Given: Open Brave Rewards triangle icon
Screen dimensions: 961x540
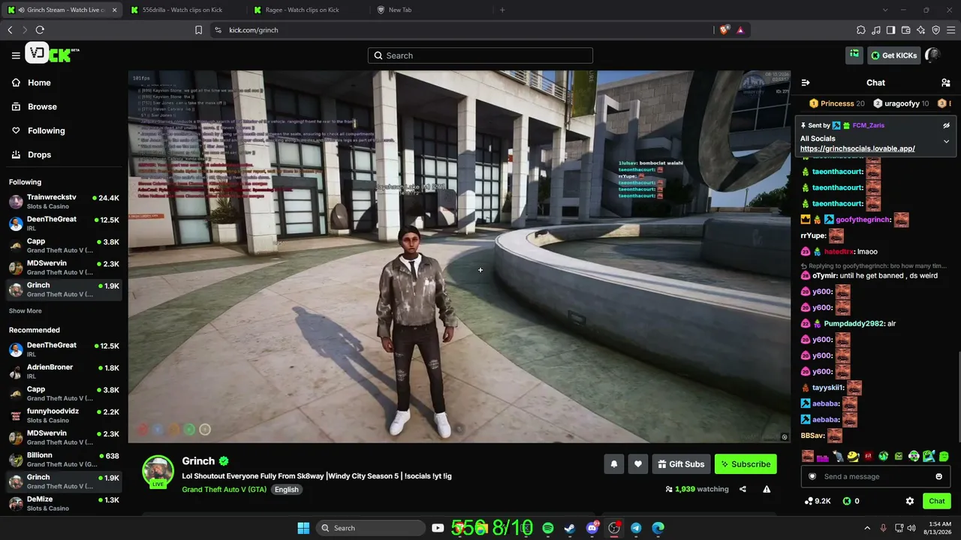Looking at the screenshot, I should tap(740, 30).
